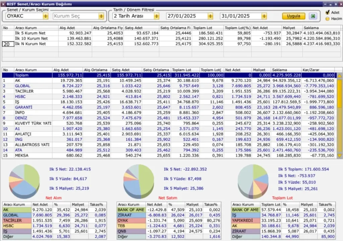Select the GARANTİ broker row
The image size is (343, 241).
coord(168,107)
